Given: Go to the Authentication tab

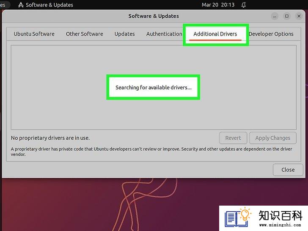Looking at the screenshot, I should pos(164,34).
